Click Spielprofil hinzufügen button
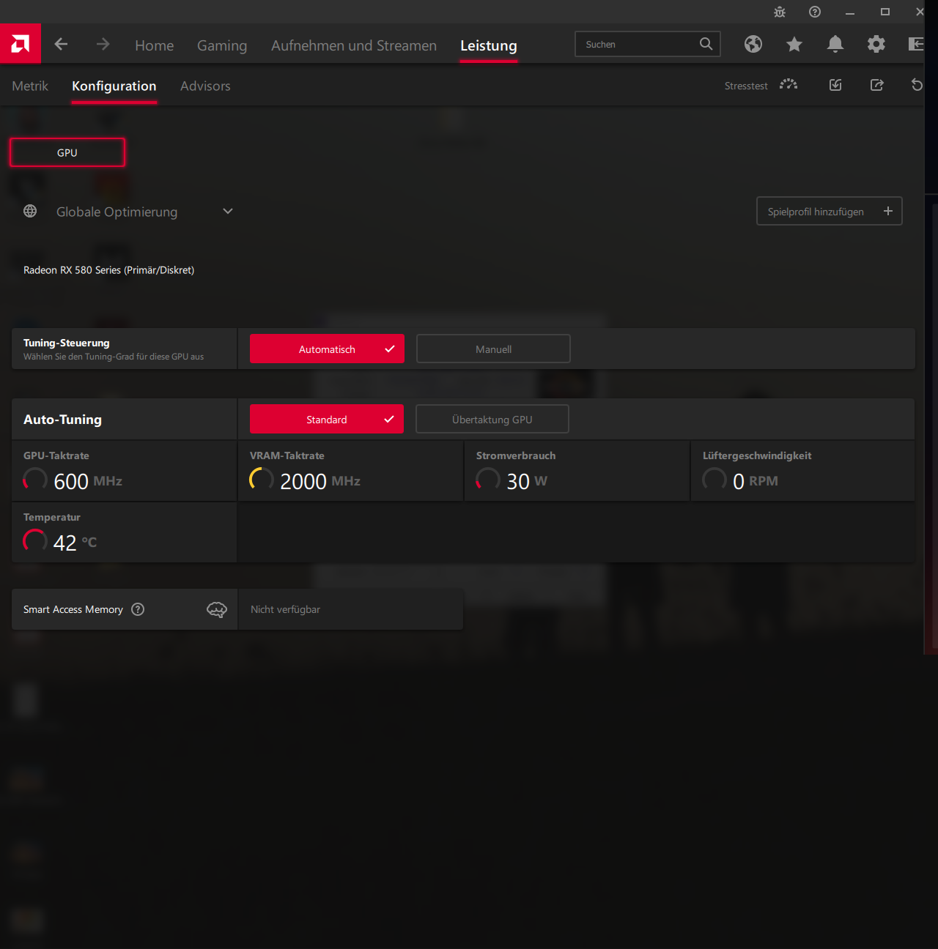The width and height of the screenshot is (938, 949). click(x=830, y=211)
